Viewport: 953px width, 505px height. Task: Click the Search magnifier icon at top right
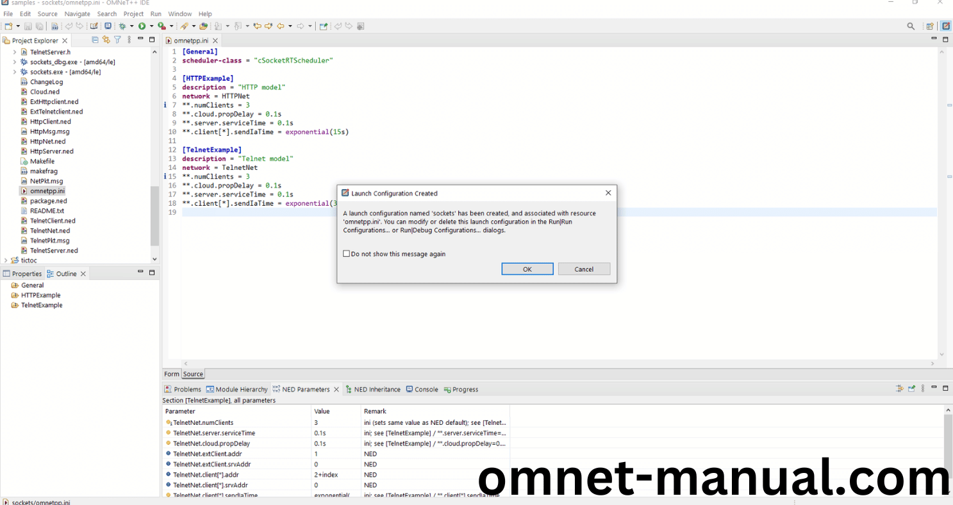[911, 26]
